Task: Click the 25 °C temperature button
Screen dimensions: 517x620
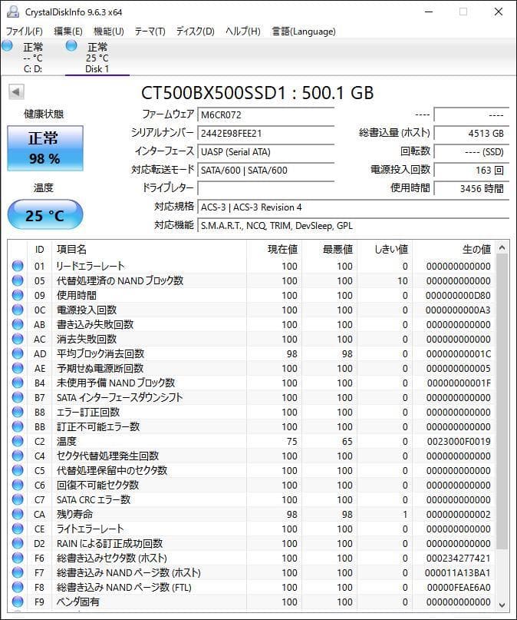Action: (45, 214)
